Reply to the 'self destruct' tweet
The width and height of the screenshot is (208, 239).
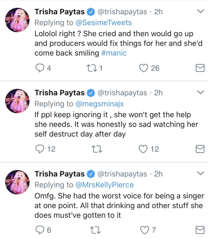click(40, 149)
